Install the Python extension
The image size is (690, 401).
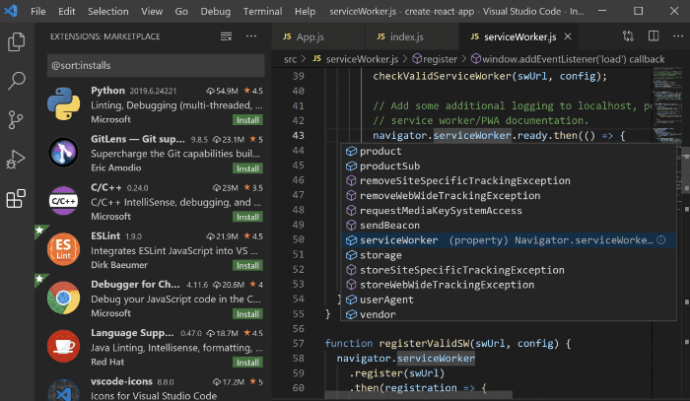click(247, 120)
